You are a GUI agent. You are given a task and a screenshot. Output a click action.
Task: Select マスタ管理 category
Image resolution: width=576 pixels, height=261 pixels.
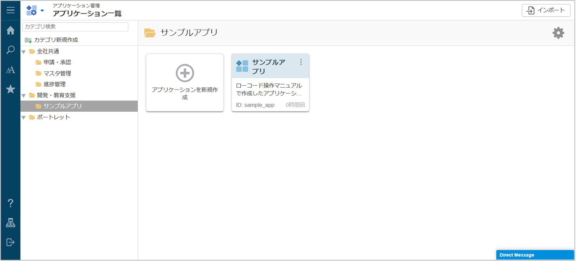[57, 73]
